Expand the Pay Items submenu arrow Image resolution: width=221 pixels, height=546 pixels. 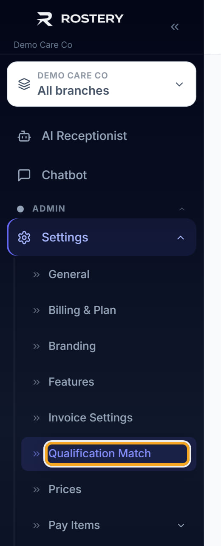coord(181,525)
